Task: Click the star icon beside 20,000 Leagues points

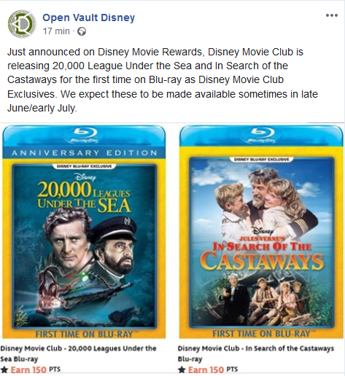Action: (4, 370)
